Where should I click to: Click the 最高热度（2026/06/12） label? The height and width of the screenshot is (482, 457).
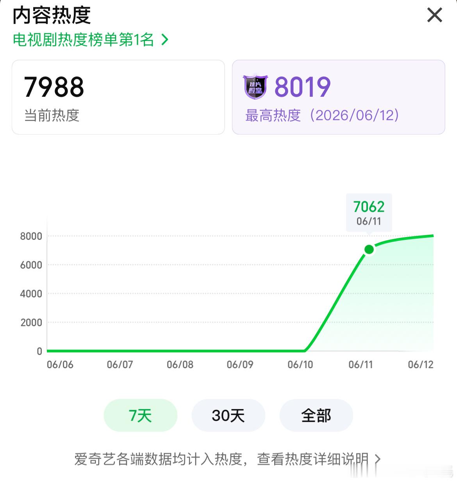point(323,115)
